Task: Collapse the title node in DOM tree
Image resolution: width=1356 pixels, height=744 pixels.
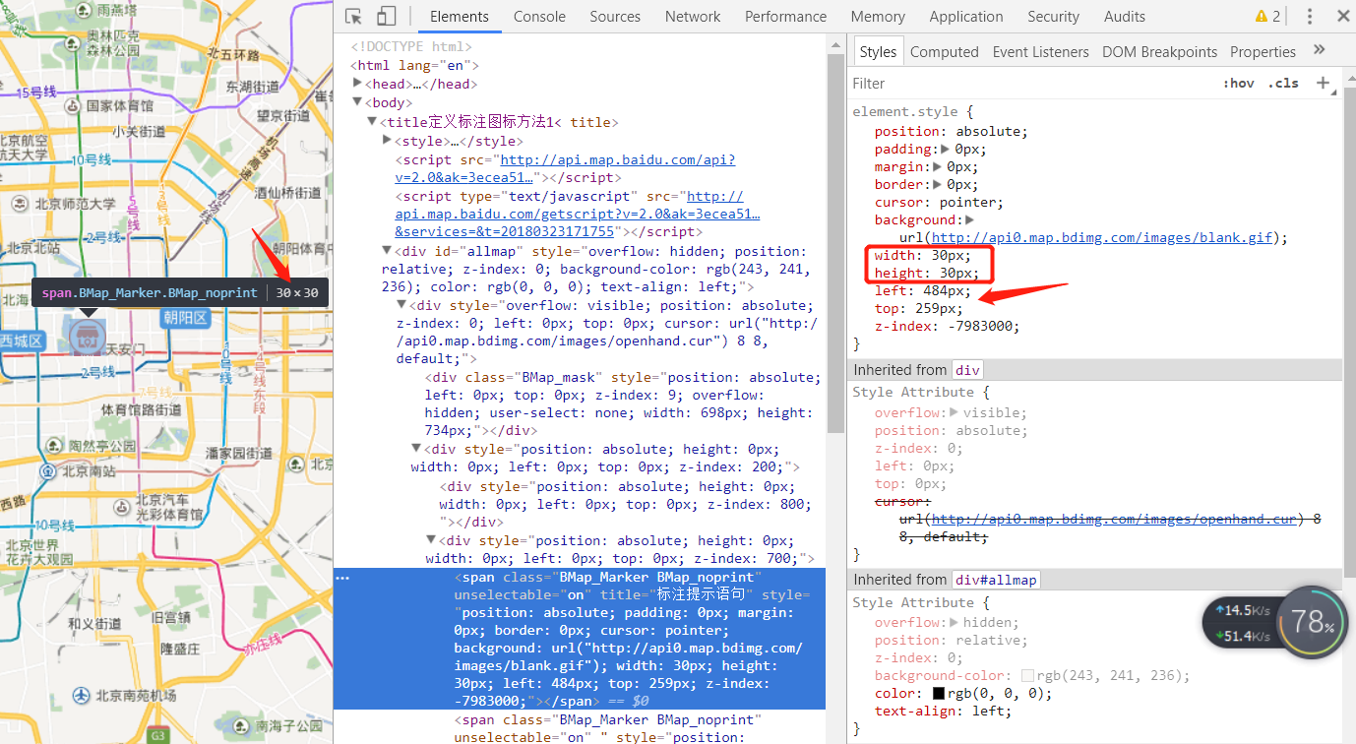Action: point(372,121)
